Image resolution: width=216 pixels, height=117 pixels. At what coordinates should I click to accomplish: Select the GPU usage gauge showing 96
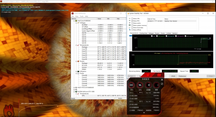pyautogui.click(x=140, y=85)
